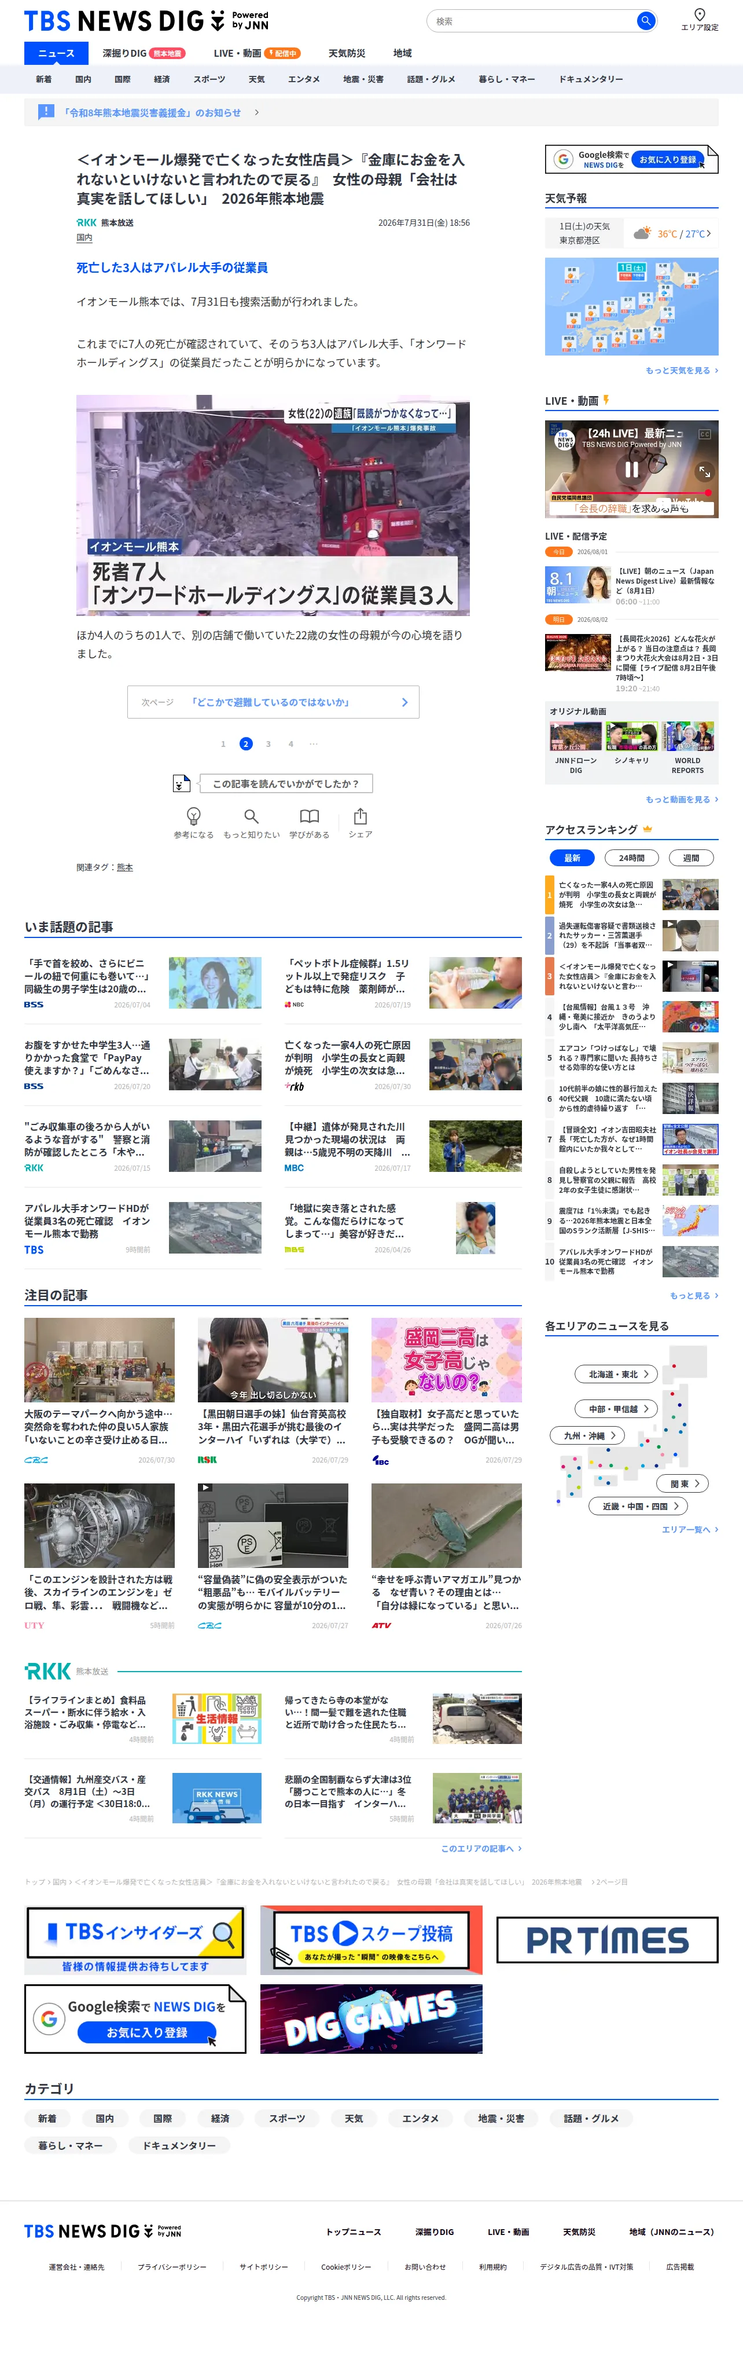Open ドキュメンタリー in the sub-navigation bar
Viewport: 743px width, 2378px height.
(591, 79)
